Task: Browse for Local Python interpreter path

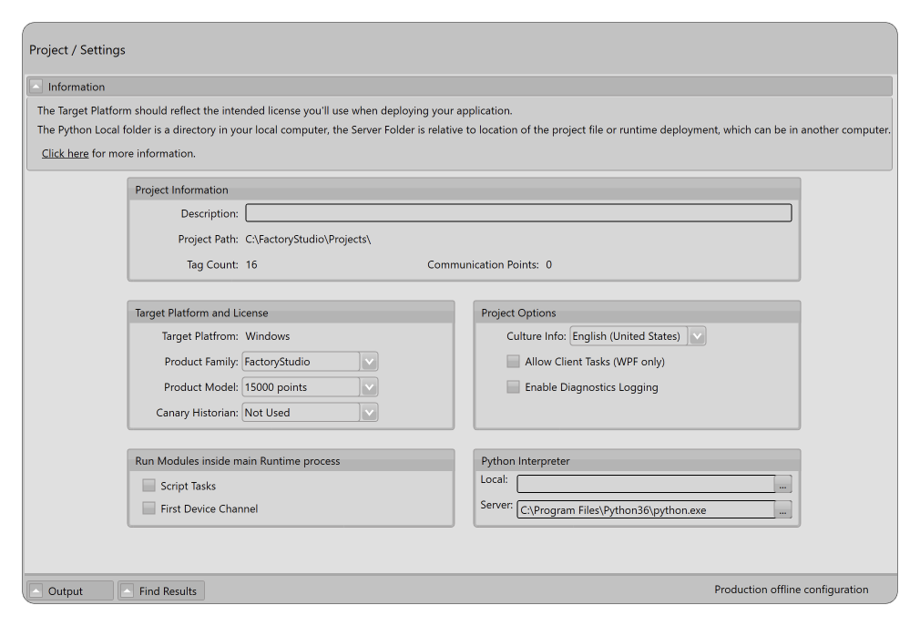Action: [x=782, y=485]
